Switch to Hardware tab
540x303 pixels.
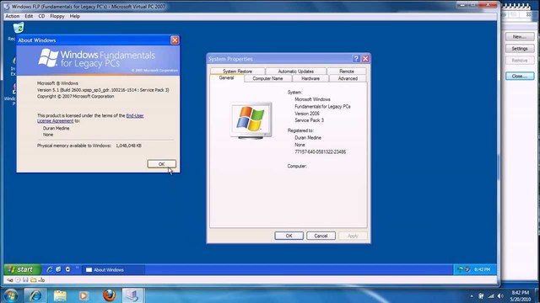(x=310, y=78)
